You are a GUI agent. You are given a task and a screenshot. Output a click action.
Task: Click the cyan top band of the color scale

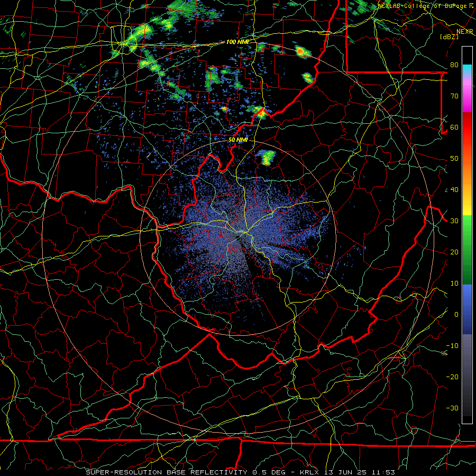click(x=467, y=69)
